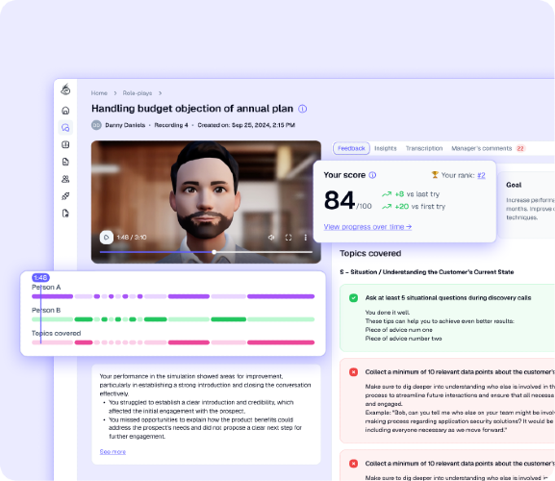The width and height of the screenshot is (555, 481).
Task: Switch to the Insights tab
Action: [x=386, y=148]
